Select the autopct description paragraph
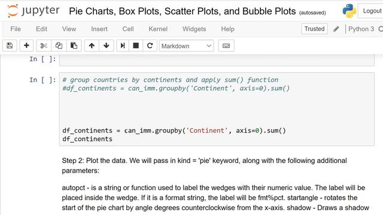This screenshot has width=383, height=215. pos(215,198)
